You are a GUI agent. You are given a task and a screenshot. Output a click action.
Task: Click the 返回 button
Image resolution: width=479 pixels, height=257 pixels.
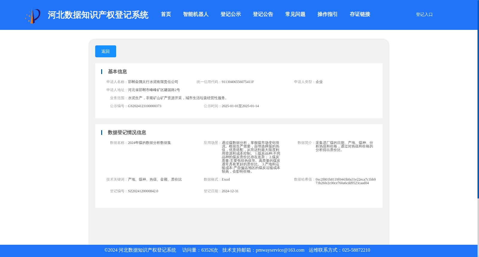tap(106, 51)
